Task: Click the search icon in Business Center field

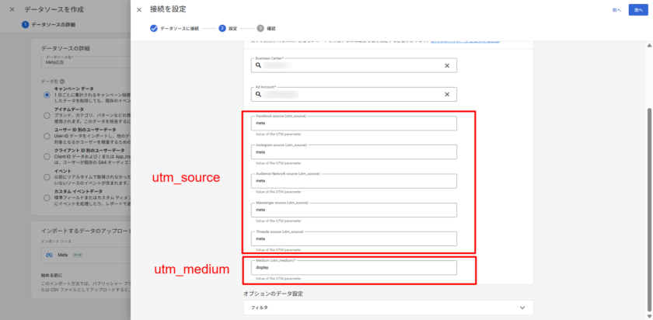Action: pyautogui.click(x=256, y=66)
